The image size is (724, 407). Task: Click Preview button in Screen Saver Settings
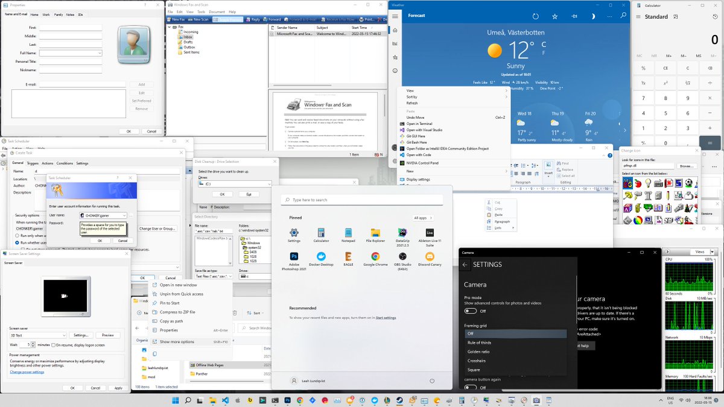point(107,335)
